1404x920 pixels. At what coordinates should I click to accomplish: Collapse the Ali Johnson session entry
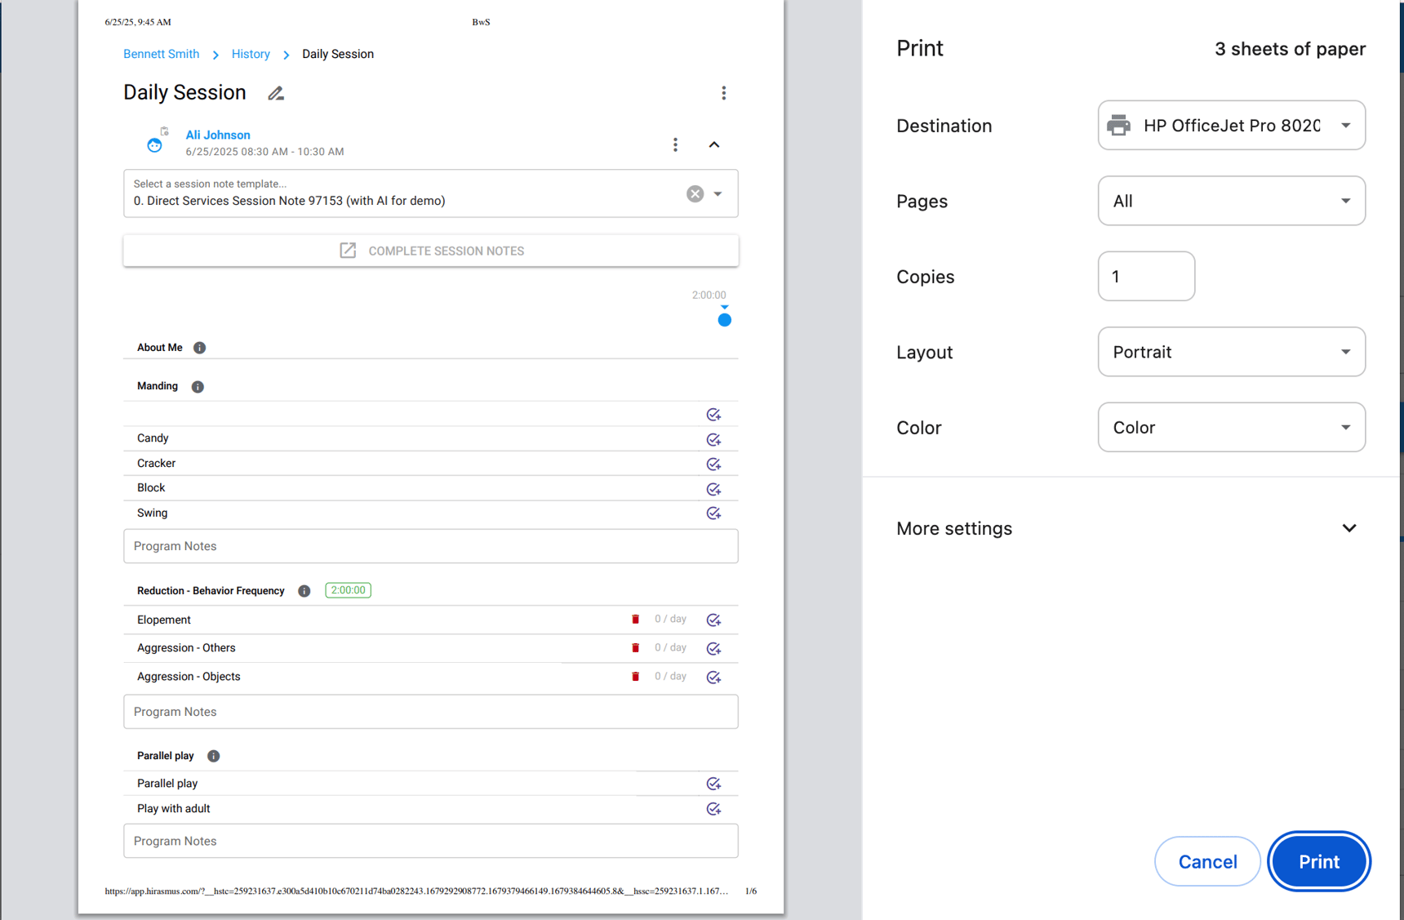coord(714,144)
